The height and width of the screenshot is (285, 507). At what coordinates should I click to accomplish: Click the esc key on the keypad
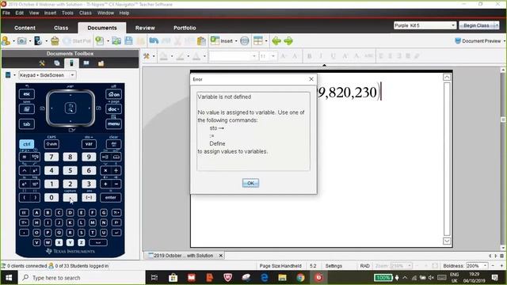click(x=27, y=94)
